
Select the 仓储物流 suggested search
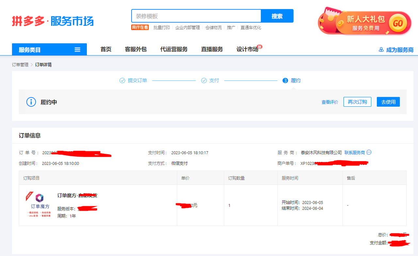coord(214,28)
